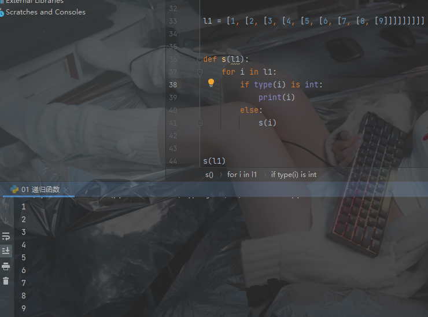This screenshot has width=428, height=317.
Task: Collapse the for loop fold marker
Action: point(200,72)
